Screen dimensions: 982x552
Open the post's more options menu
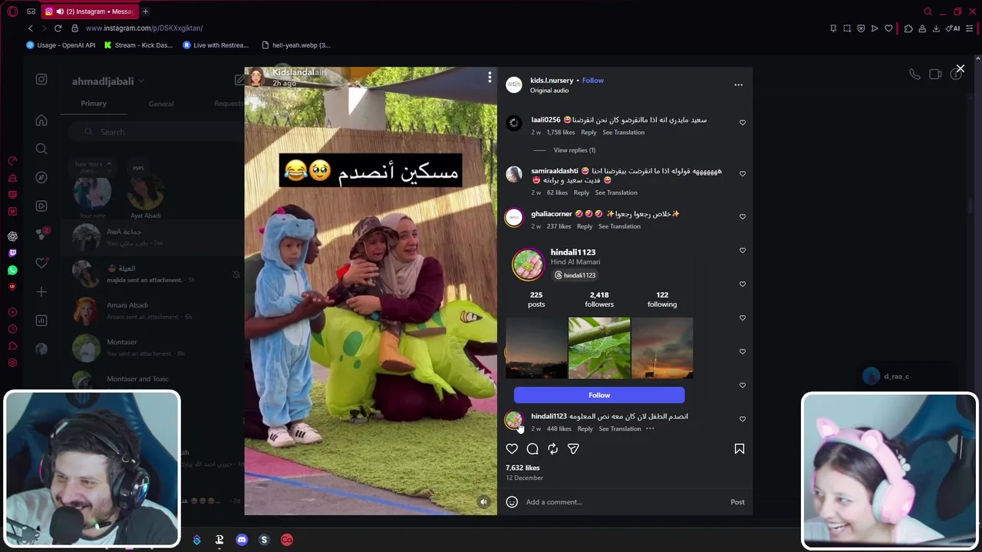738,85
